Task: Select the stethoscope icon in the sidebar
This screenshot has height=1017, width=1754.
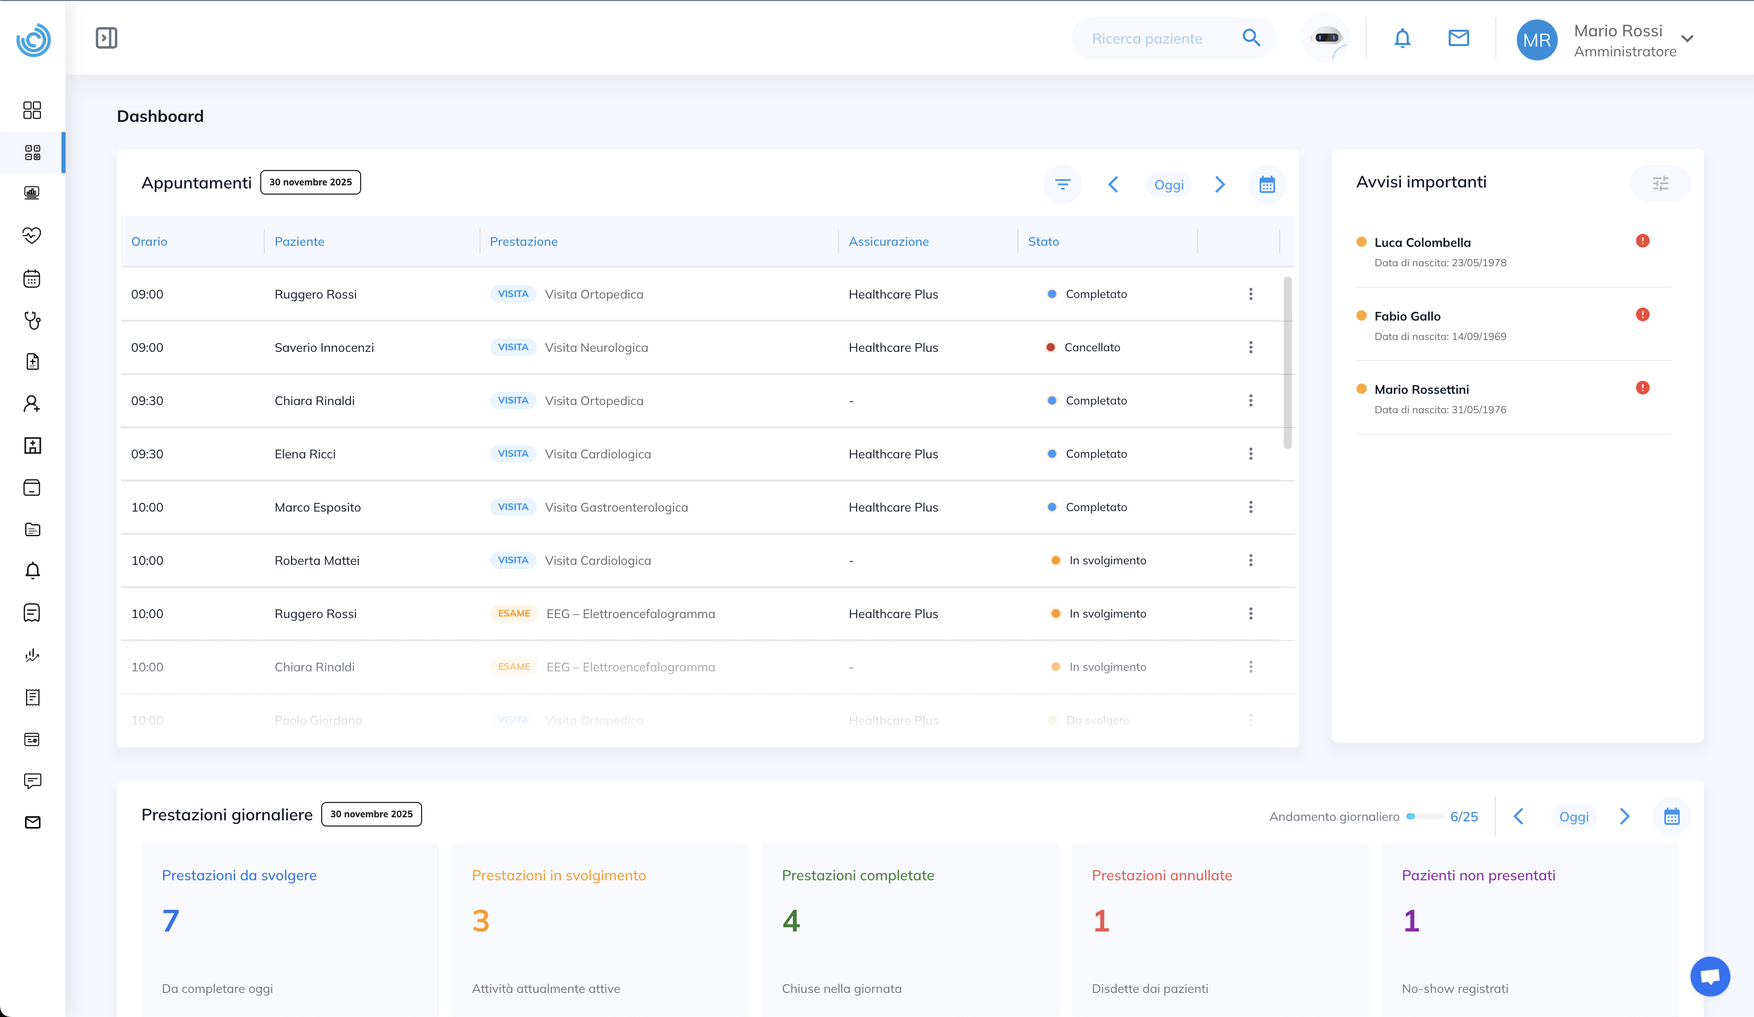Action: coord(32,321)
